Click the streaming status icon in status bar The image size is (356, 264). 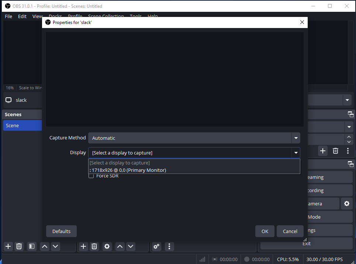click(215, 259)
